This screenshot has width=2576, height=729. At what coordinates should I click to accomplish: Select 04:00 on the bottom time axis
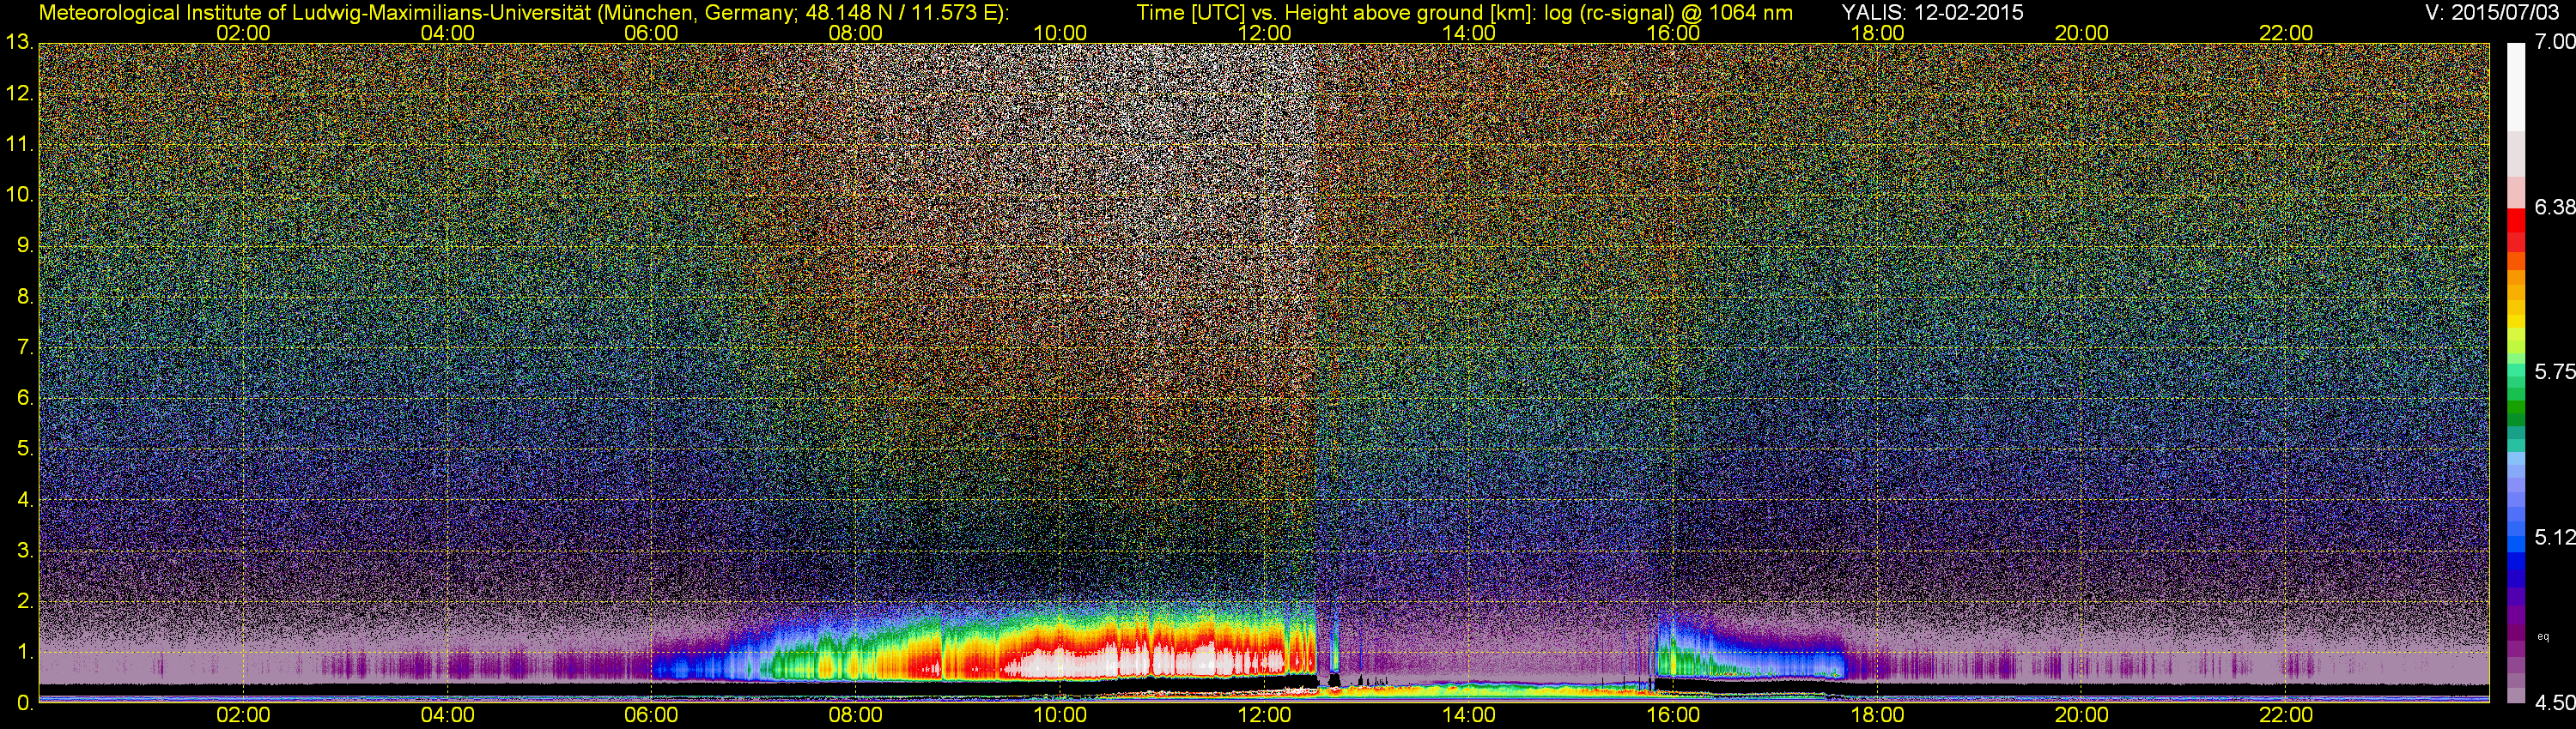pos(447,715)
